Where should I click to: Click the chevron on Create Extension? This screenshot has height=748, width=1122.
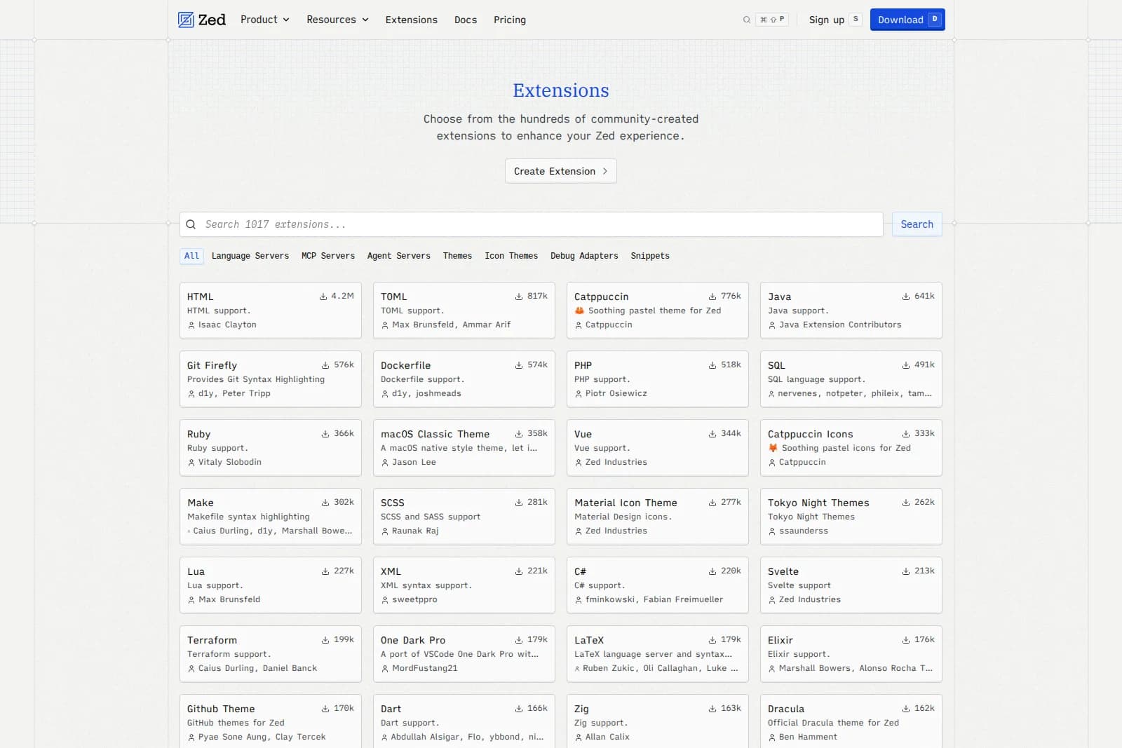click(604, 171)
